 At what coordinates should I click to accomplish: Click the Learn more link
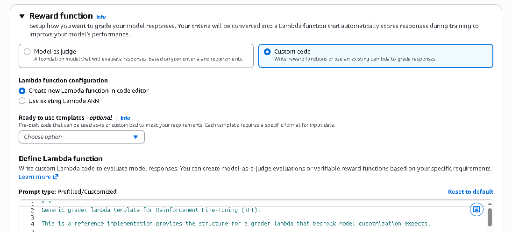point(35,177)
